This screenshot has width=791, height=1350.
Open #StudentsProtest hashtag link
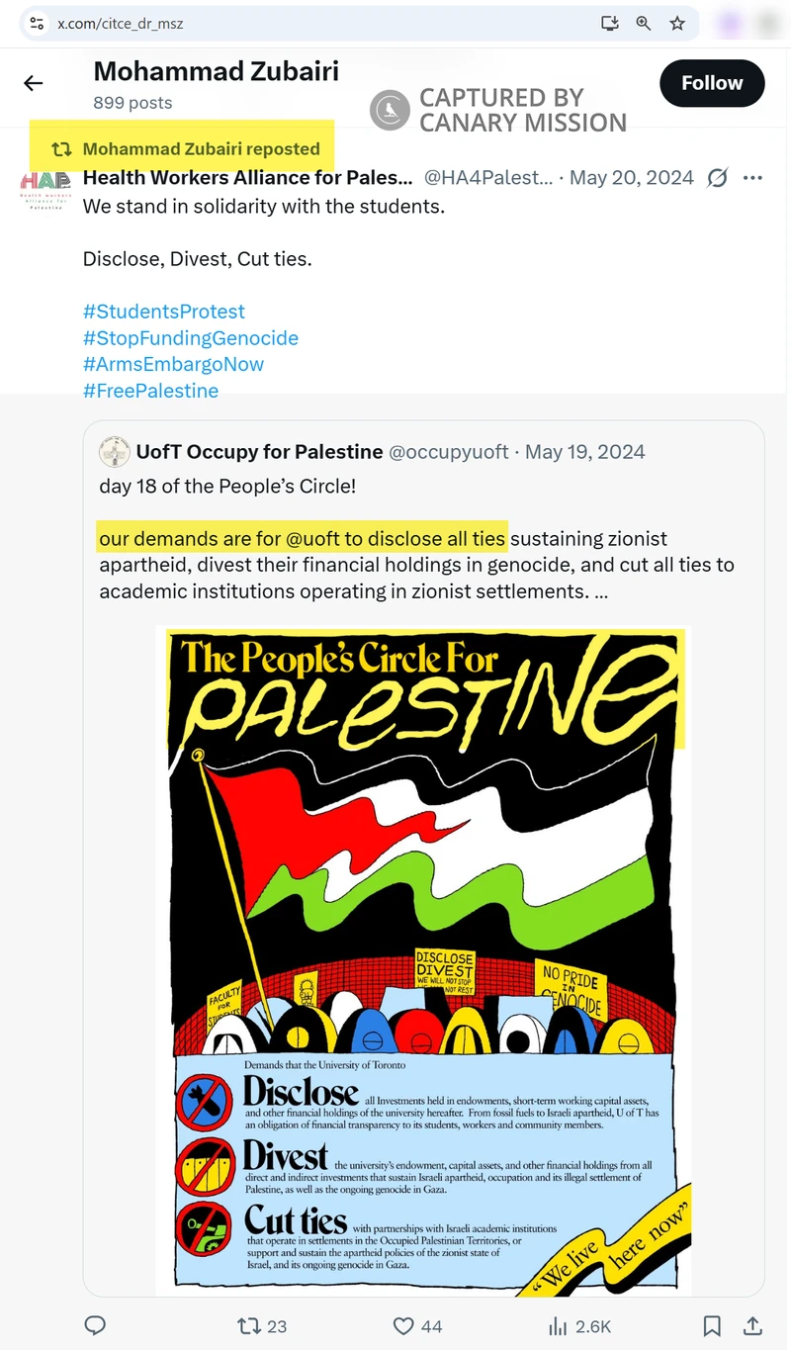click(164, 312)
